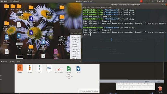This screenshot has height=94, width=167.
Task: Select the info text file on desktop
Action: coord(7,51)
